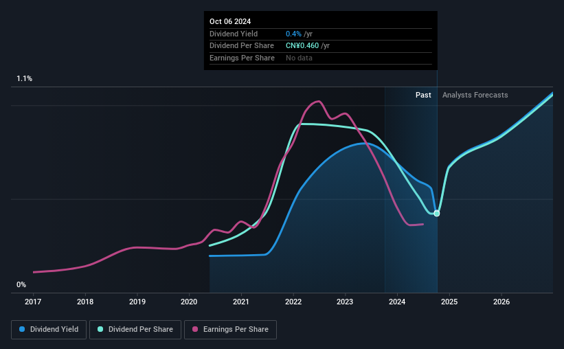The height and width of the screenshot is (349, 564).
Task: Click the 0.4% dividend yield value
Action: (x=293, y=34)
